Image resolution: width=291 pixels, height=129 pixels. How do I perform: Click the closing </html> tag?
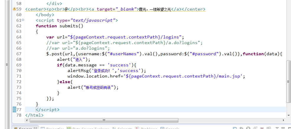click(x=34, y=115)
